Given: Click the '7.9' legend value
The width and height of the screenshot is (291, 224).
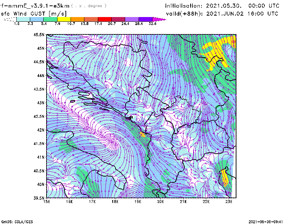Looking at the screenshot, I should point(57,24).
